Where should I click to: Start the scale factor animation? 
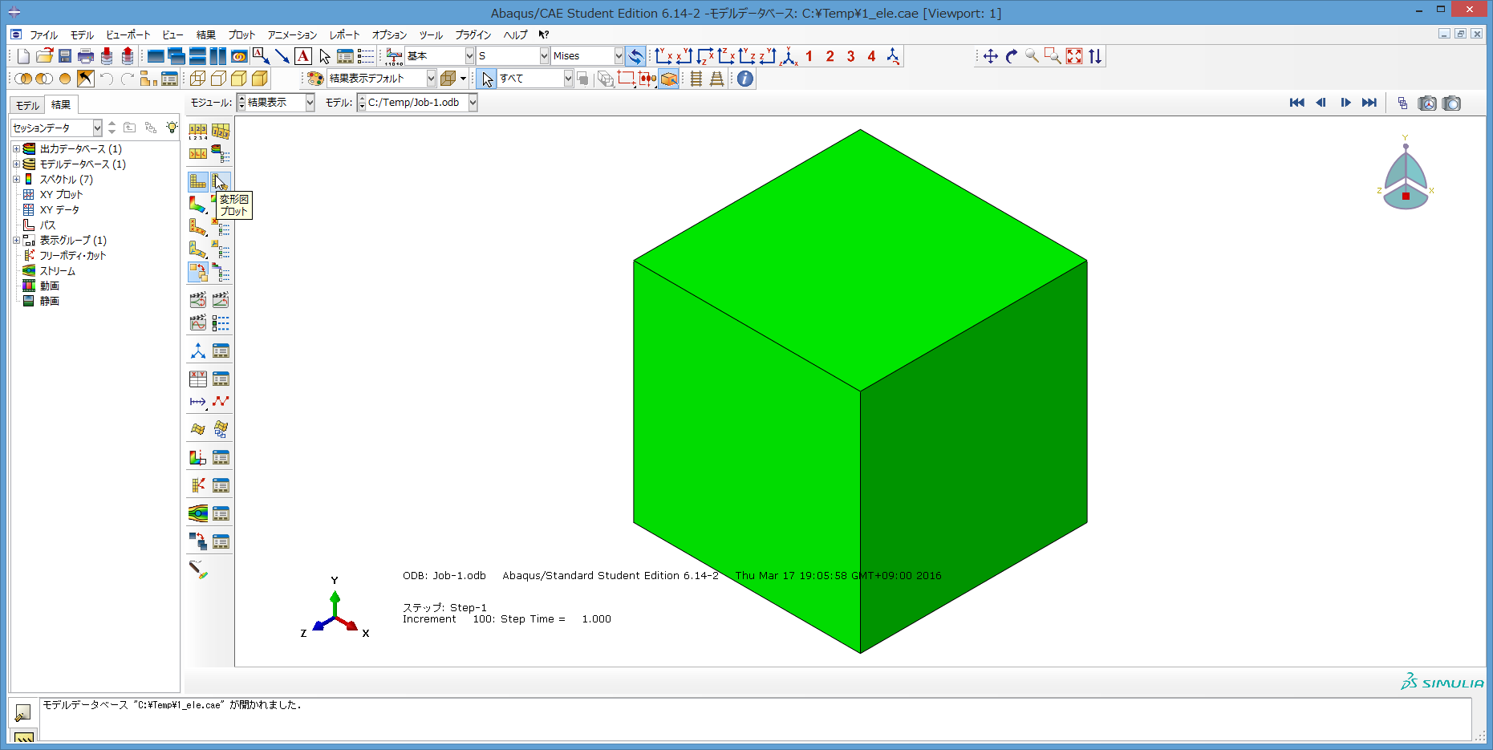198,300
